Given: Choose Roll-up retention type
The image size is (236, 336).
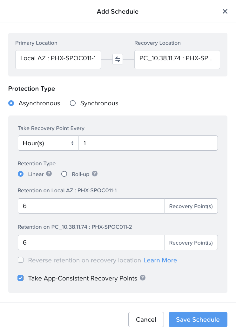Looking at the screenshot, I should (64, 174).
